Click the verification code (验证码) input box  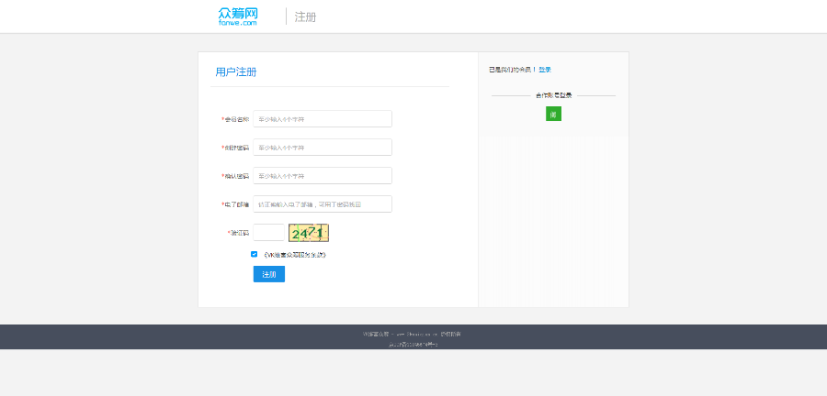pyautogui.click(x=268, y=233)
